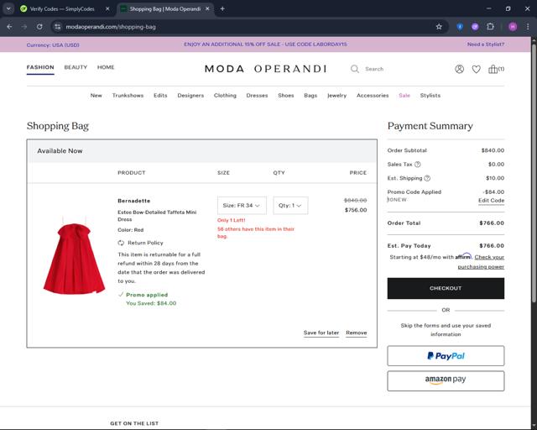Reload the page
This screenshot has height=430, width=537.
point(39,27)
